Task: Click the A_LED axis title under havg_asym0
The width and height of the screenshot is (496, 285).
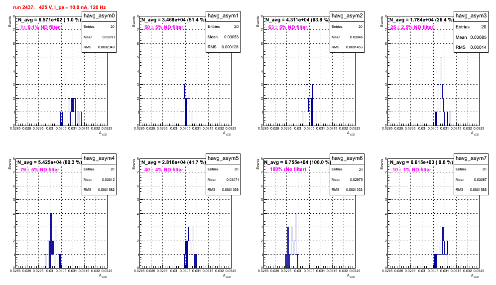Action: (103, 134)
